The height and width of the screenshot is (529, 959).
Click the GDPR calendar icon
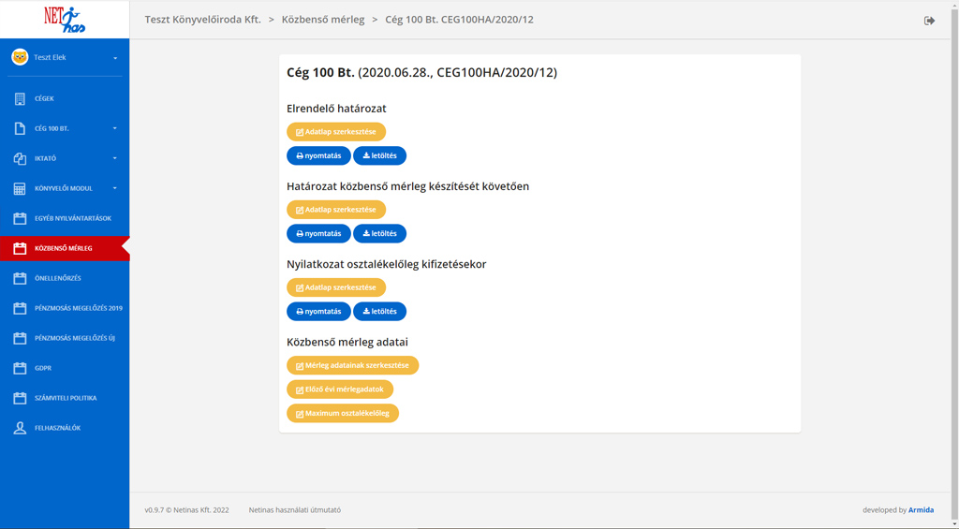[20, 368]
